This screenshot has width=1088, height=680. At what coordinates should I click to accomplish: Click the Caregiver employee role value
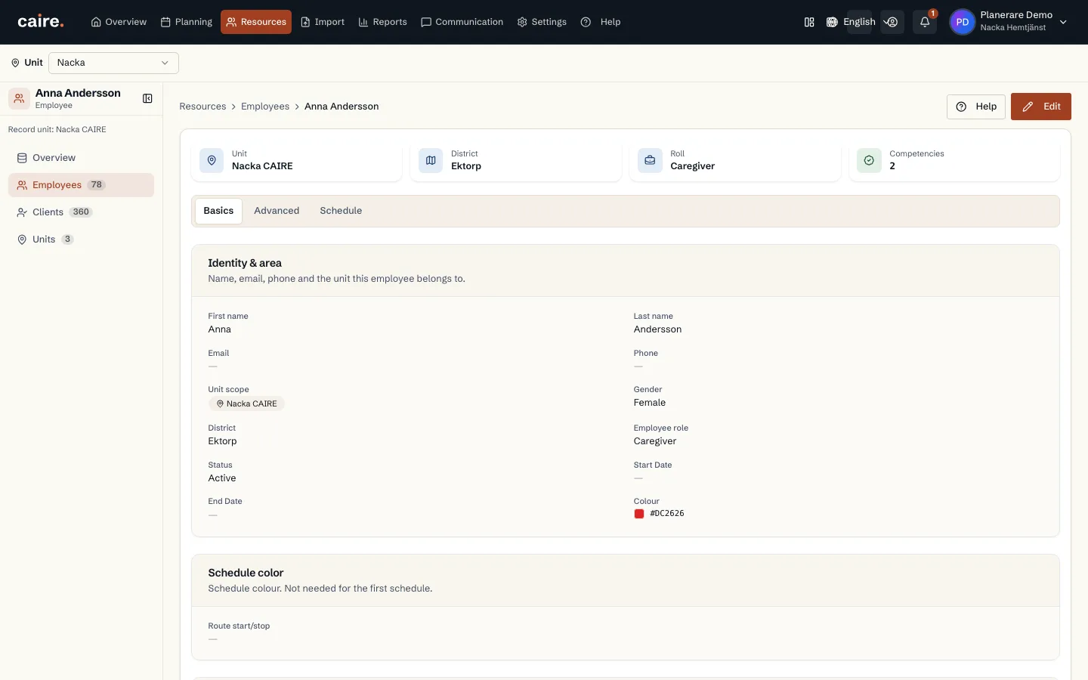point(655,441)
